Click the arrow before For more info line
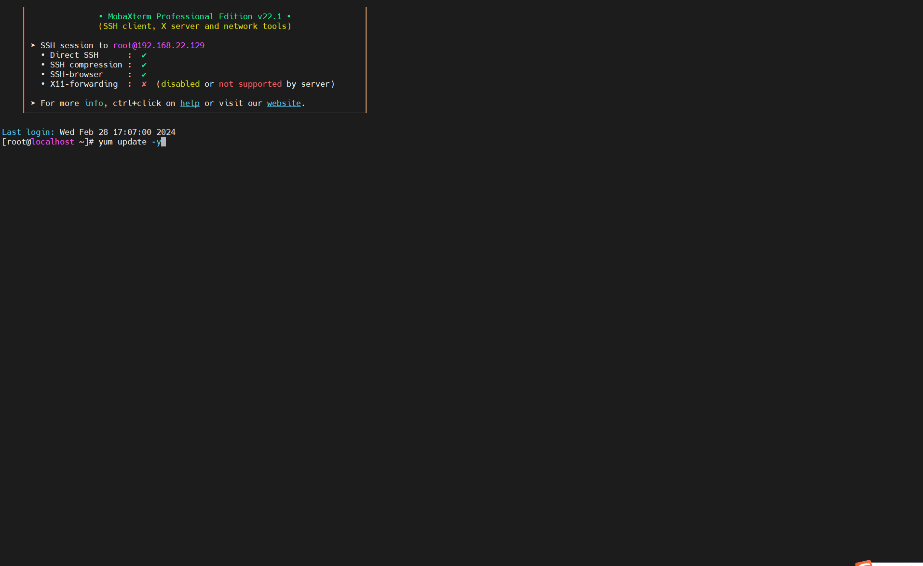 (33, 103)
